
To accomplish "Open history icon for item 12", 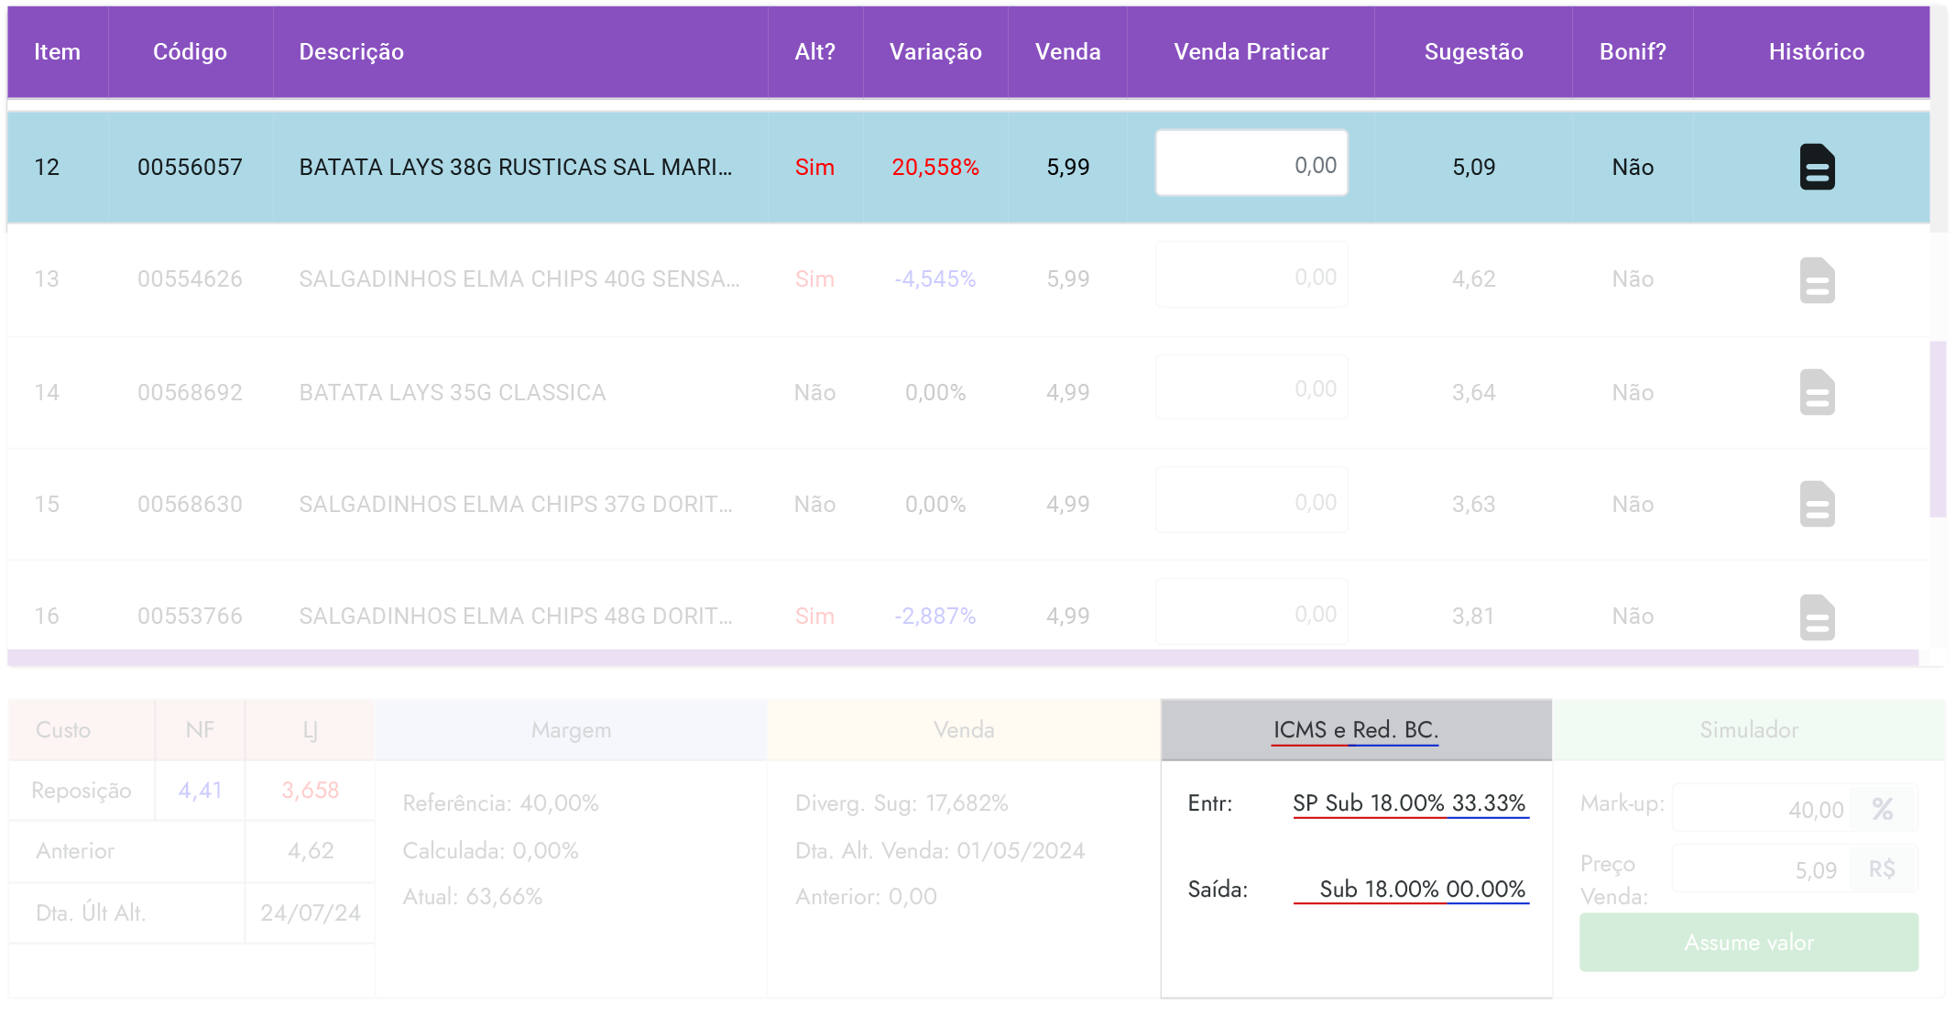I will 1816,167.
